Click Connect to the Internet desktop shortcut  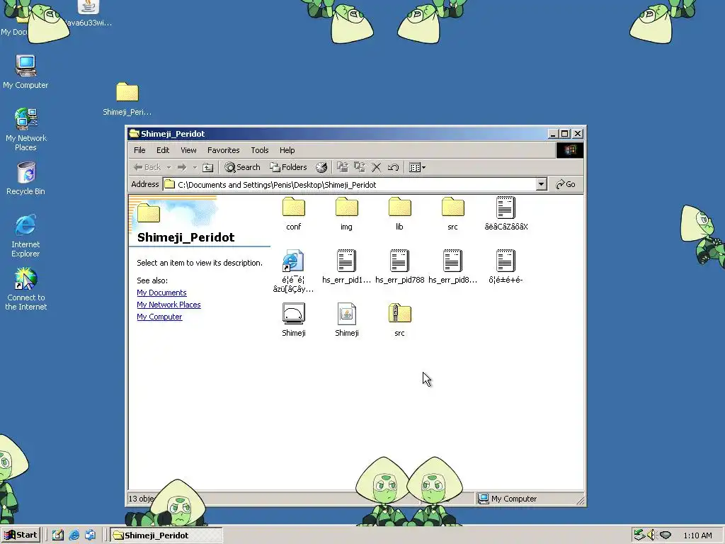coord(26,289)
